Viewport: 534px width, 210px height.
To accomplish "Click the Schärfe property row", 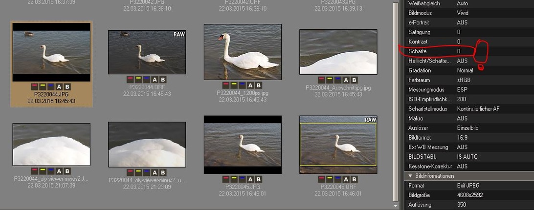I will tap(440, 51).
